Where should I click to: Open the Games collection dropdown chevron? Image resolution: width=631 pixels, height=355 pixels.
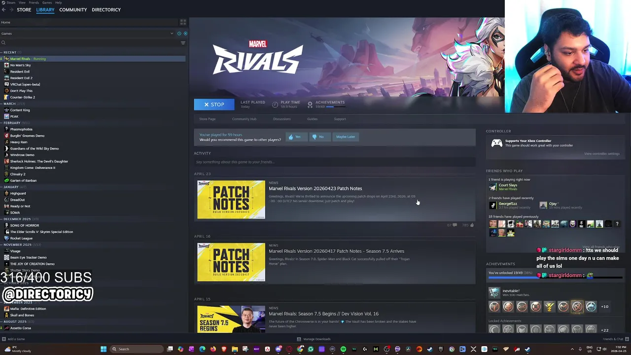[172, 34]
